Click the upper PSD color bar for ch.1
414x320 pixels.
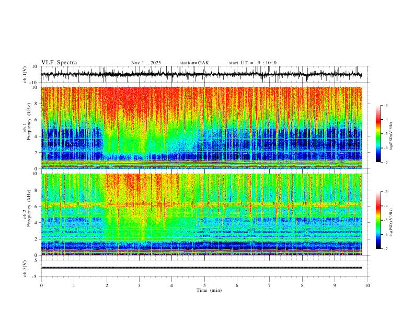378,134
